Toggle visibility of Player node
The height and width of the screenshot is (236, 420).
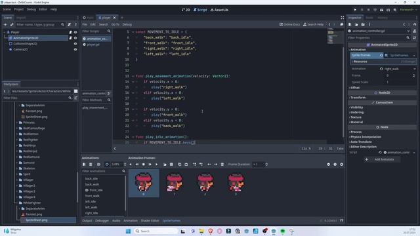pos(75,32)
